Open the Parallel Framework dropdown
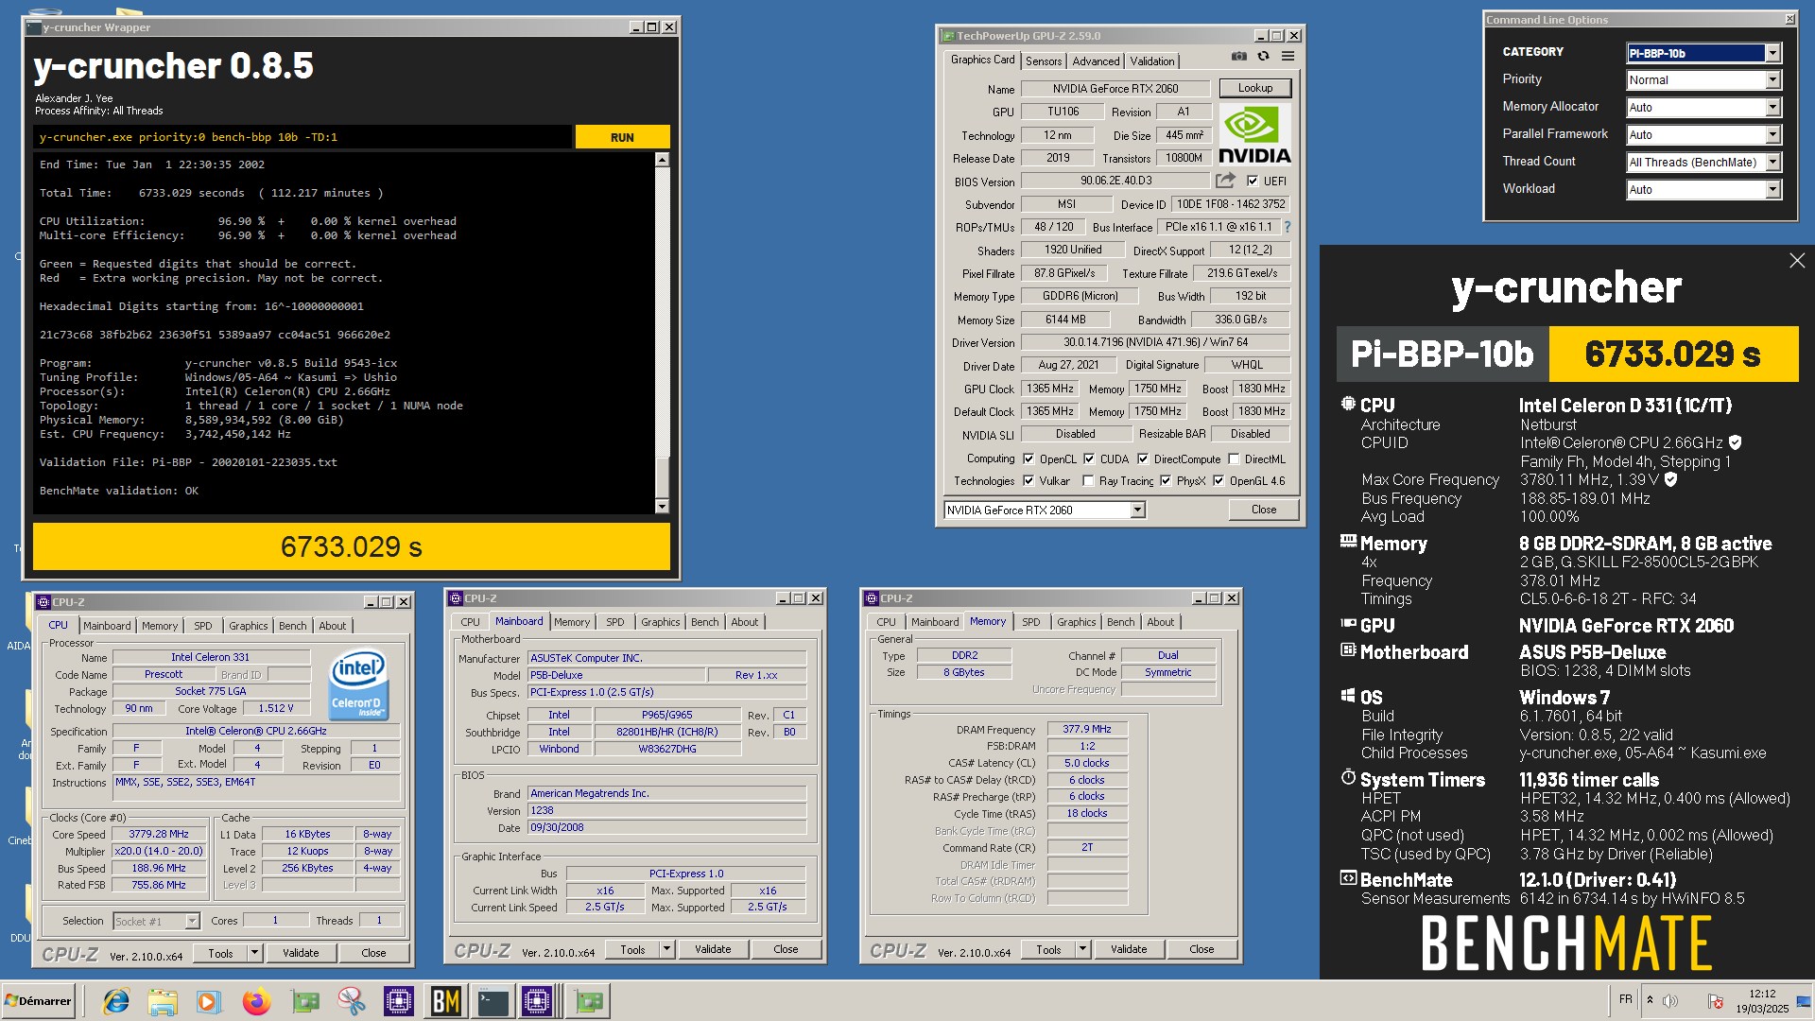Viewport: 1815px width, 1021px height. [1703, 135]
